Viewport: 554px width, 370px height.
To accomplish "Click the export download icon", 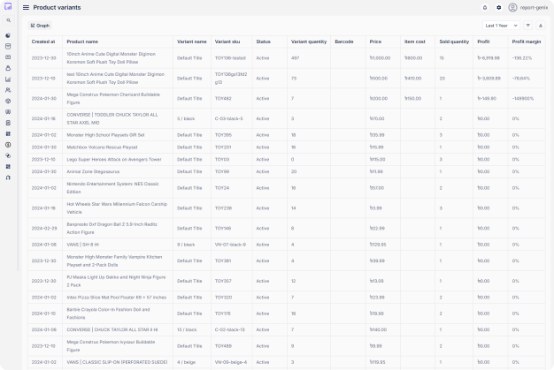I will pyautogui.click(x=540, y=26).
